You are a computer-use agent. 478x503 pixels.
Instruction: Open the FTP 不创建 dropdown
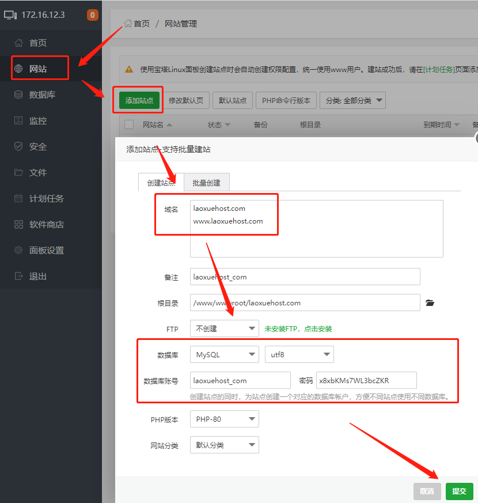point(224,328)
